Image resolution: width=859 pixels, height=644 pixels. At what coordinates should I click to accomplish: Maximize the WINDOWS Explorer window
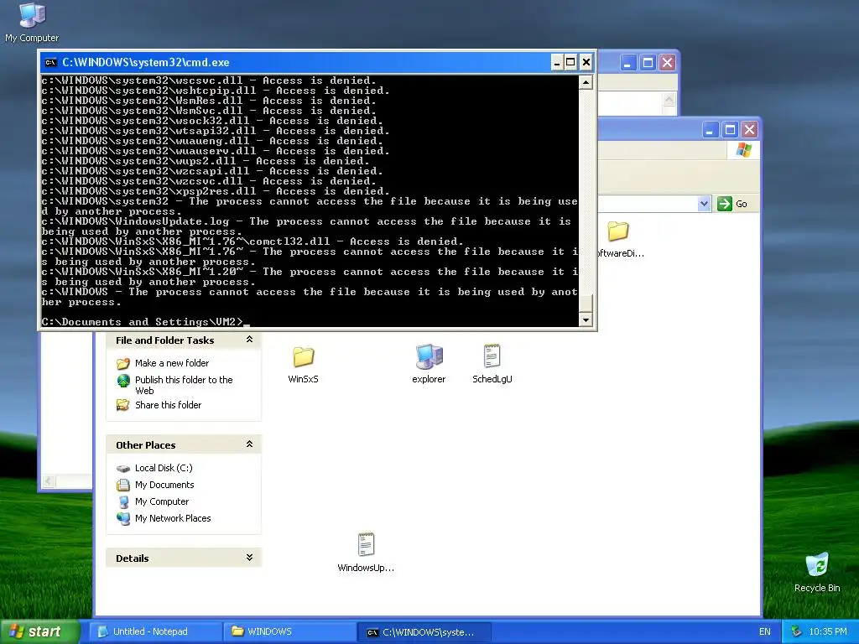[730, 130]
